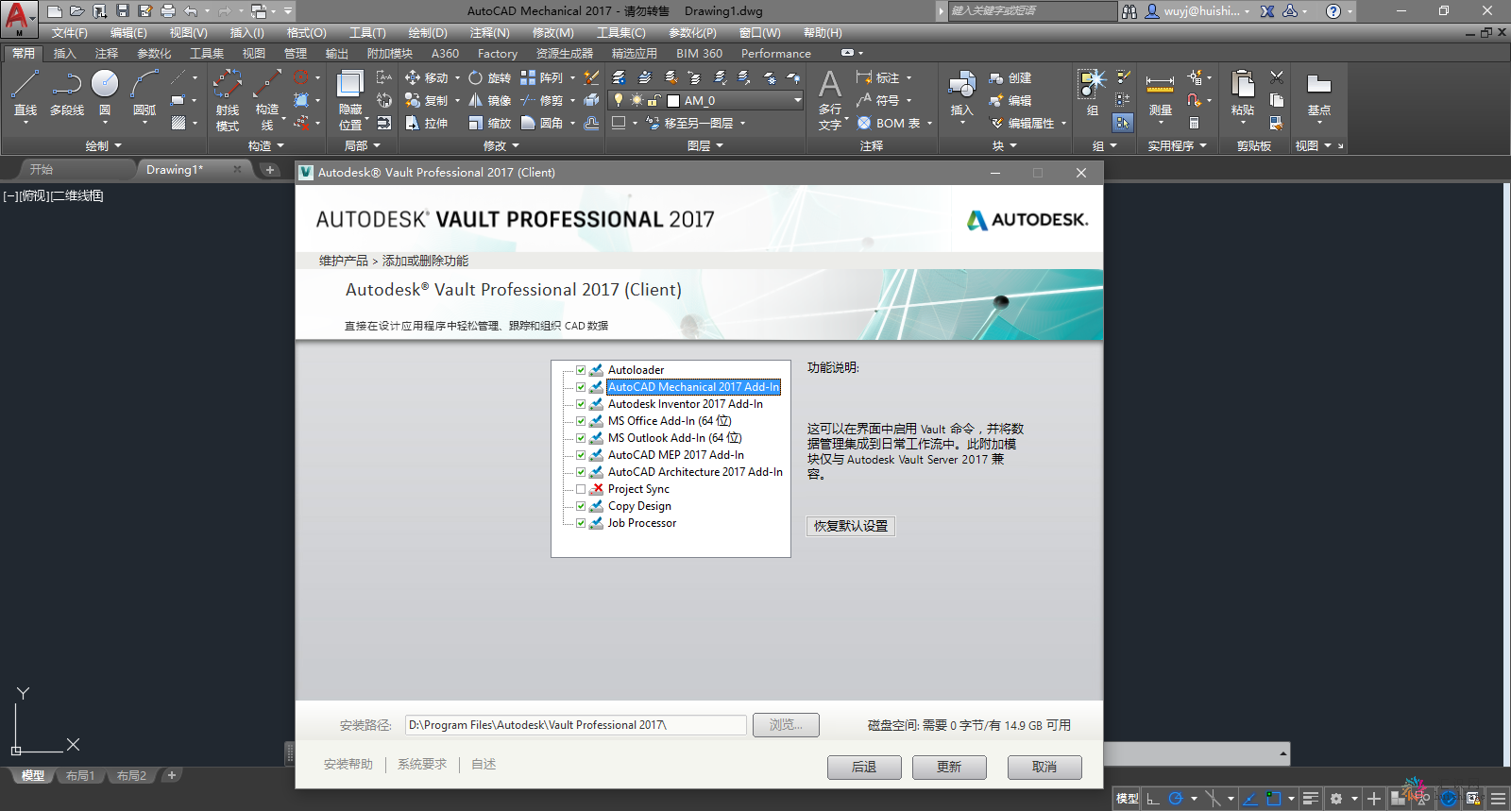Viewport: 1511px width, 811px height.
Task: Choose the Move (移动) modify tool
Action: pyautogui.click(x=426, y=77)
